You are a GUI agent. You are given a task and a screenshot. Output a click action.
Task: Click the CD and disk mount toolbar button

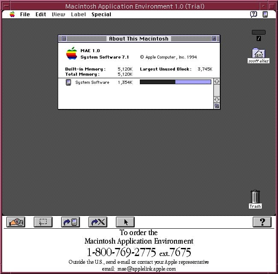point(16,222)
